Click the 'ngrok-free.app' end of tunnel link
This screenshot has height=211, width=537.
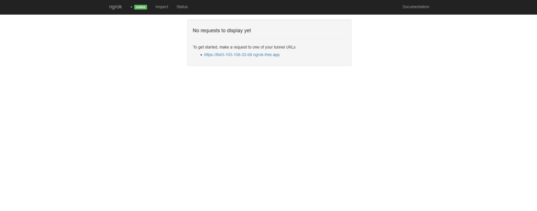coord(266,54)
